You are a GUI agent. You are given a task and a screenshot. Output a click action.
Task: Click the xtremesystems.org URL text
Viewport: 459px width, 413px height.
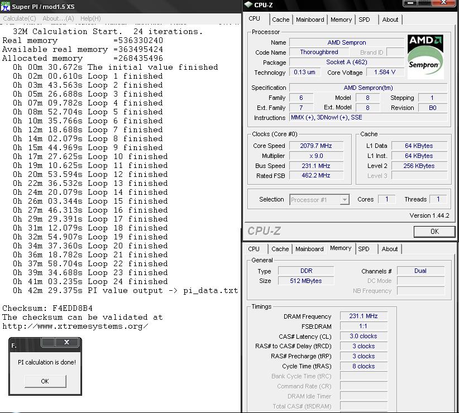pyautogui.click(x=75, y=326)
